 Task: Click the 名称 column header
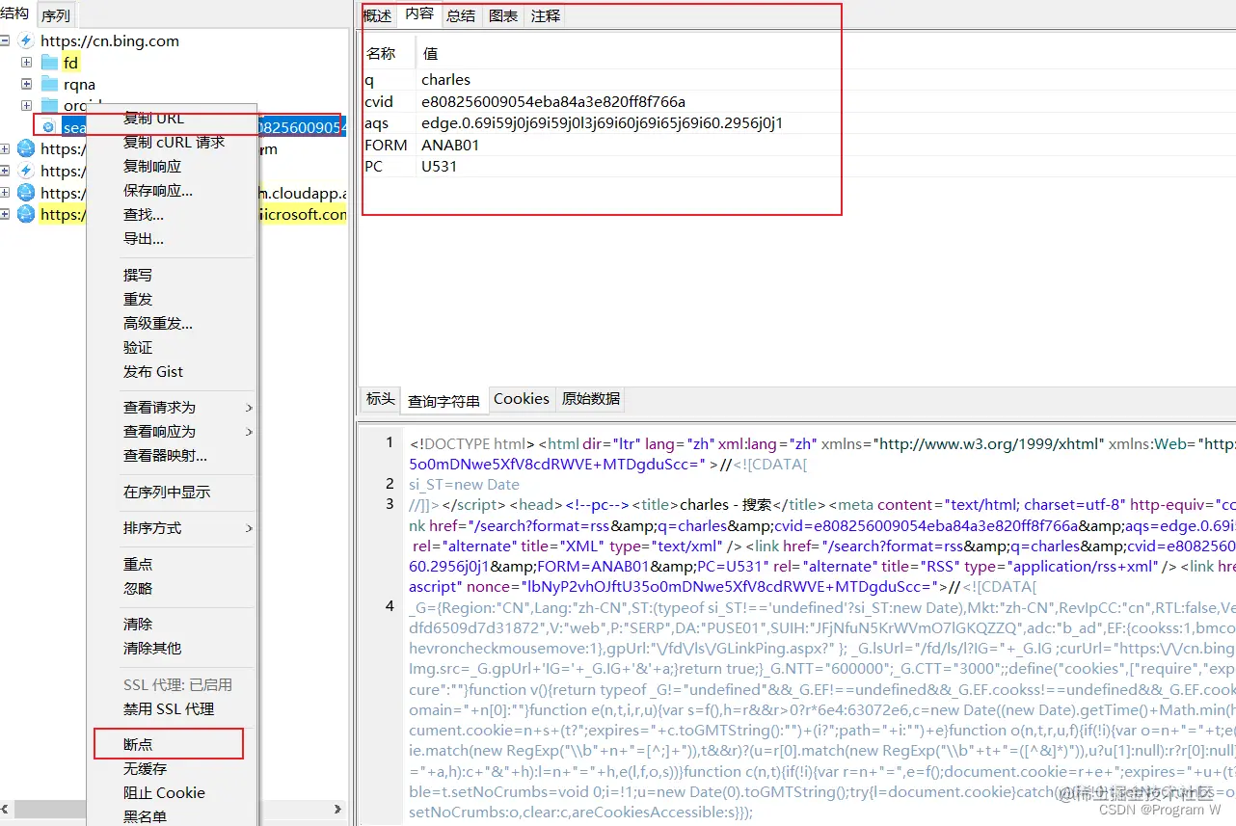381,54
